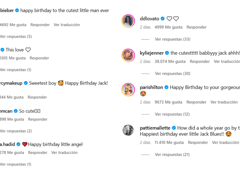The width and height of the screenshot is (240, 180).
Task: Click verified badge beside pattiemallette
Action: point(174,128)
